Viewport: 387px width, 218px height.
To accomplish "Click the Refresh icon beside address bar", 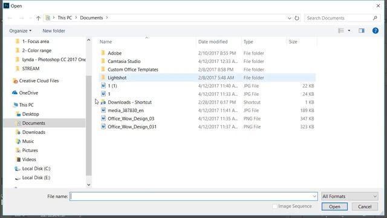I will click(297, 18).
